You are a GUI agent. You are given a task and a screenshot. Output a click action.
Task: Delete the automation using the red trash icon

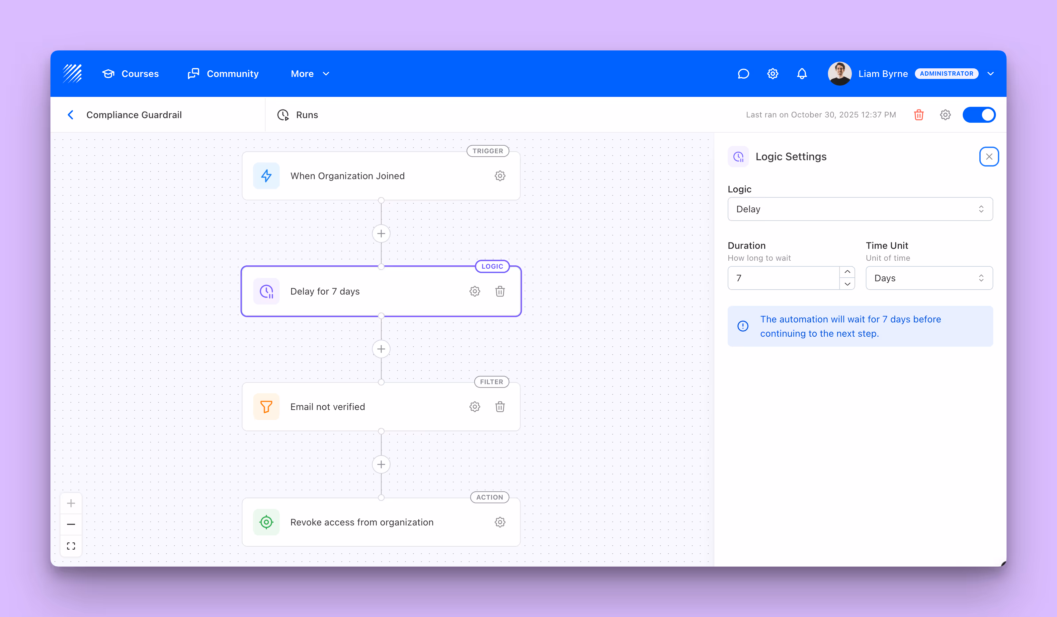tap(919, 115)
